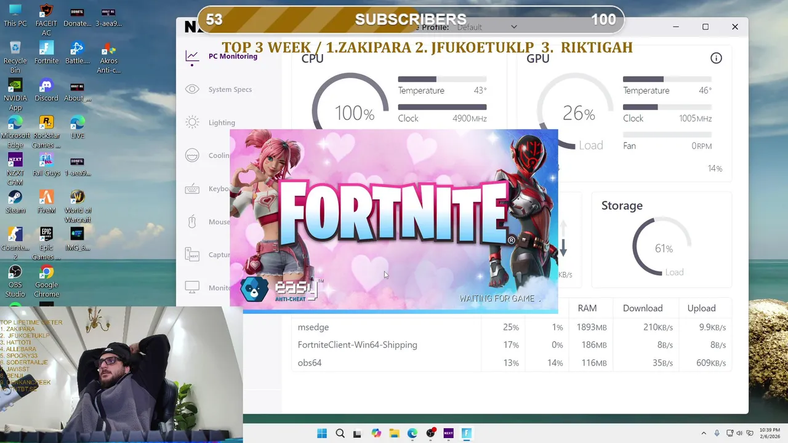788x443 pixels.
Task: Click the CPU Temperature bar
Action: pyautogui.click(x=442, y=79)
